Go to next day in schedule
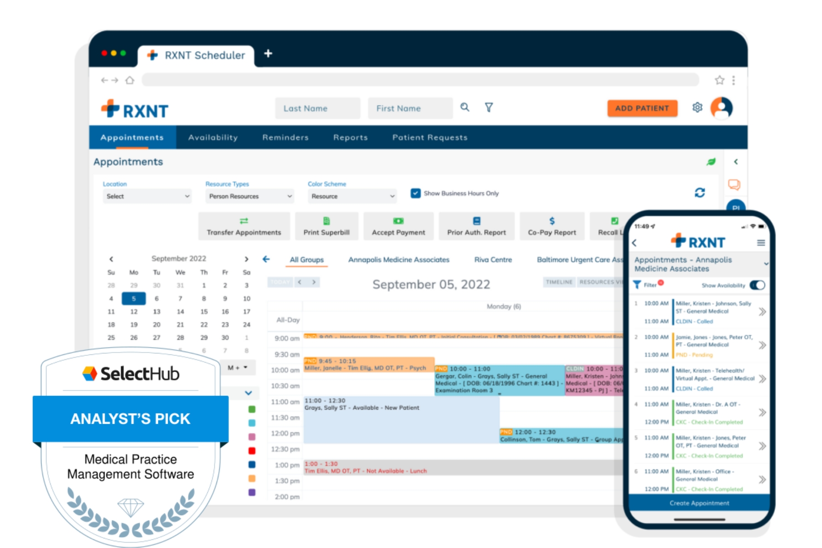 (x=314, y=282)
